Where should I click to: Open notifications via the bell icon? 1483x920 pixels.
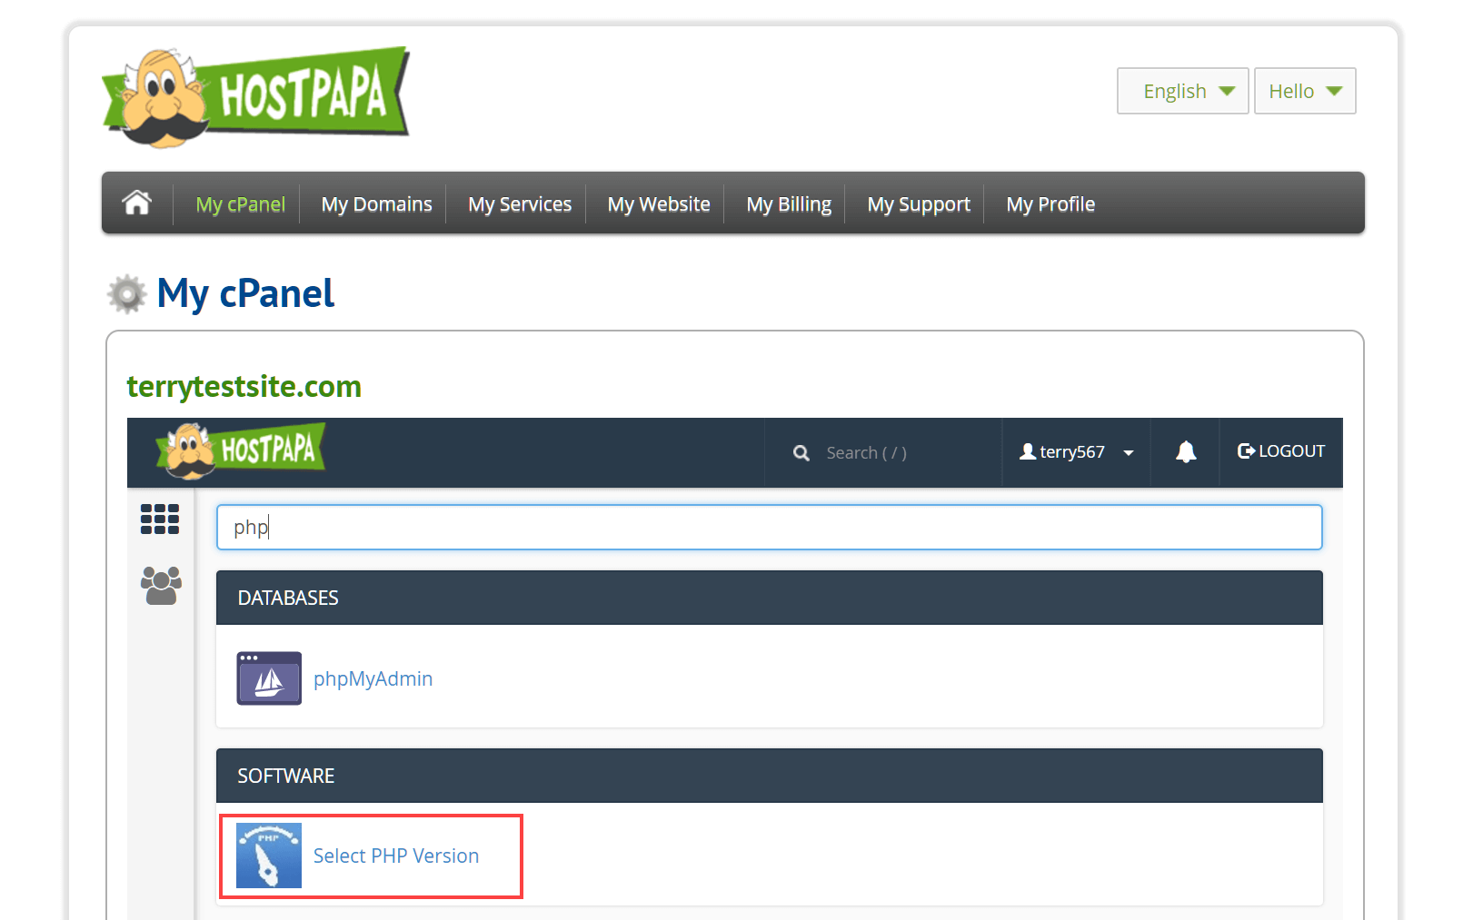pos(1186,451)
